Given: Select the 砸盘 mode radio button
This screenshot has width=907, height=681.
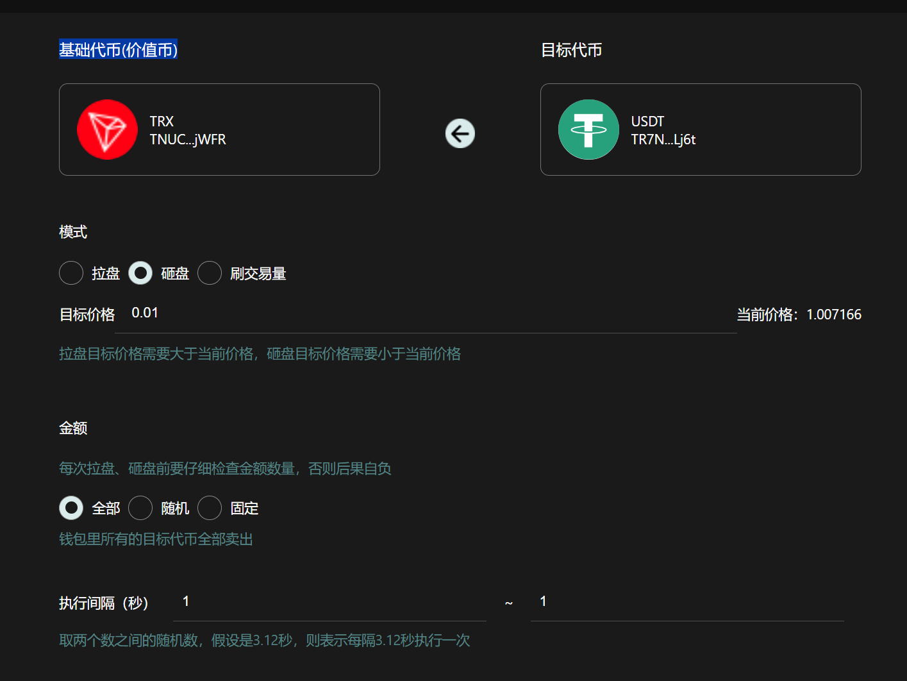Looking at the screenshot, I should (140, 273).
